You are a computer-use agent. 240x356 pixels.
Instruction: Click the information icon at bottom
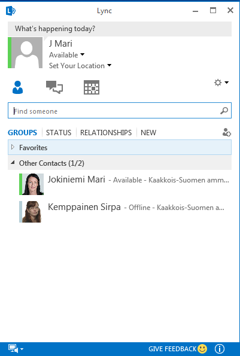pyautogui.click(x=219, y=348)
